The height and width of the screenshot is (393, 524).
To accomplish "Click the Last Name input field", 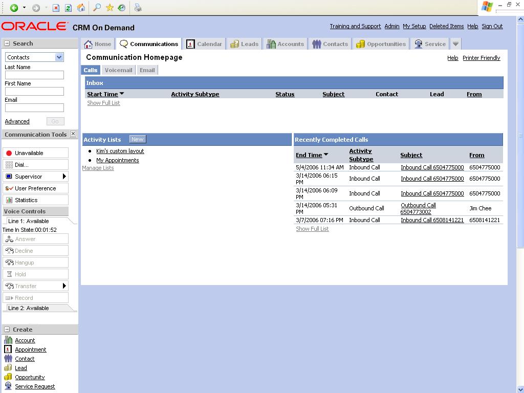I will pos(34,75).
